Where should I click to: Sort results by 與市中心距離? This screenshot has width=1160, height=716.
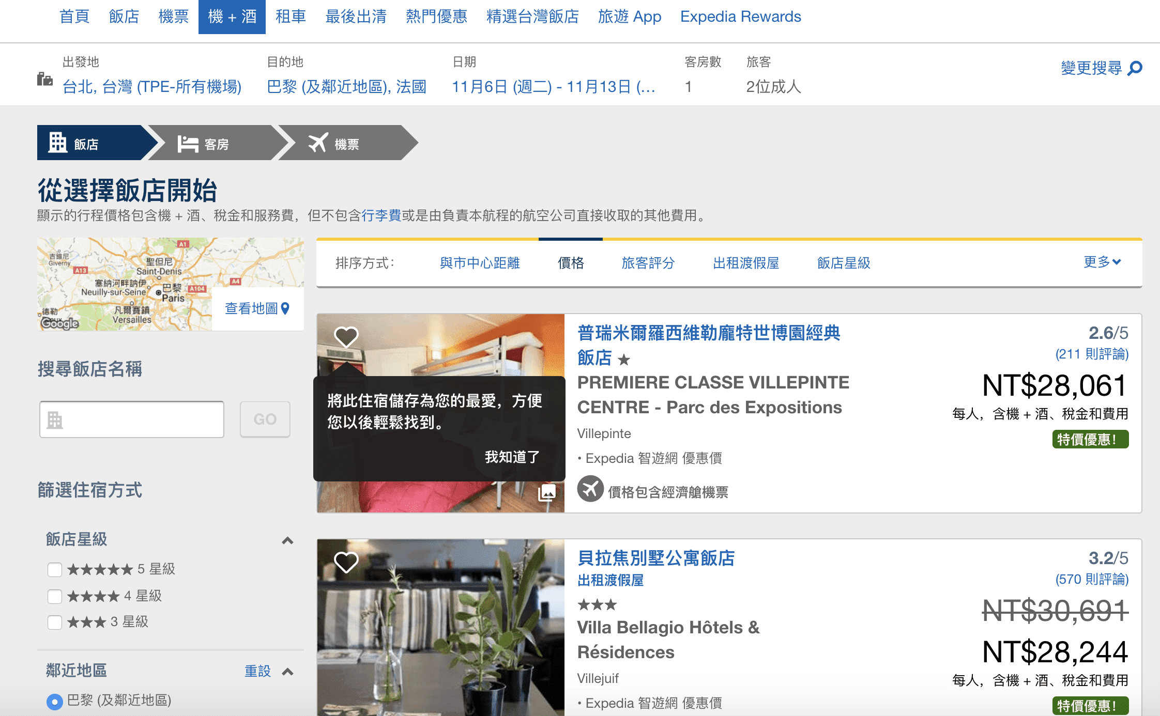[480, 263]
